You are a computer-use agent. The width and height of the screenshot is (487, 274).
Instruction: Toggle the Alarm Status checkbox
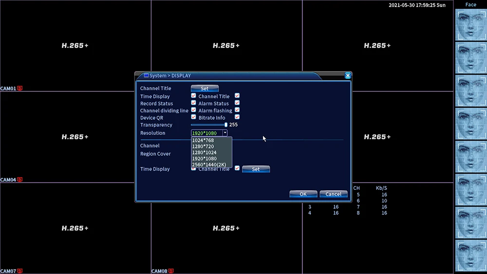[237, 103]
